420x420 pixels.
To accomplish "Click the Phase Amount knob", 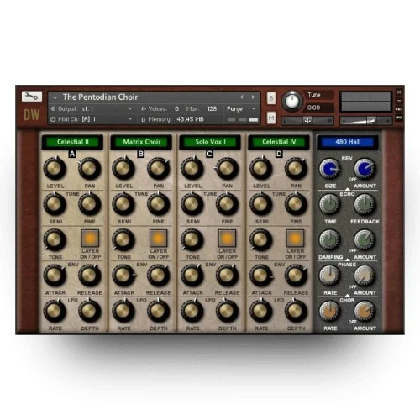I will tap(365, 276).
